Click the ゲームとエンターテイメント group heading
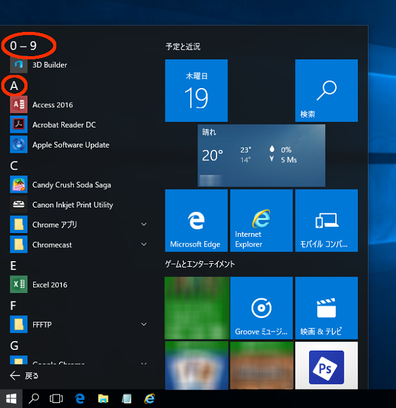 200,264
